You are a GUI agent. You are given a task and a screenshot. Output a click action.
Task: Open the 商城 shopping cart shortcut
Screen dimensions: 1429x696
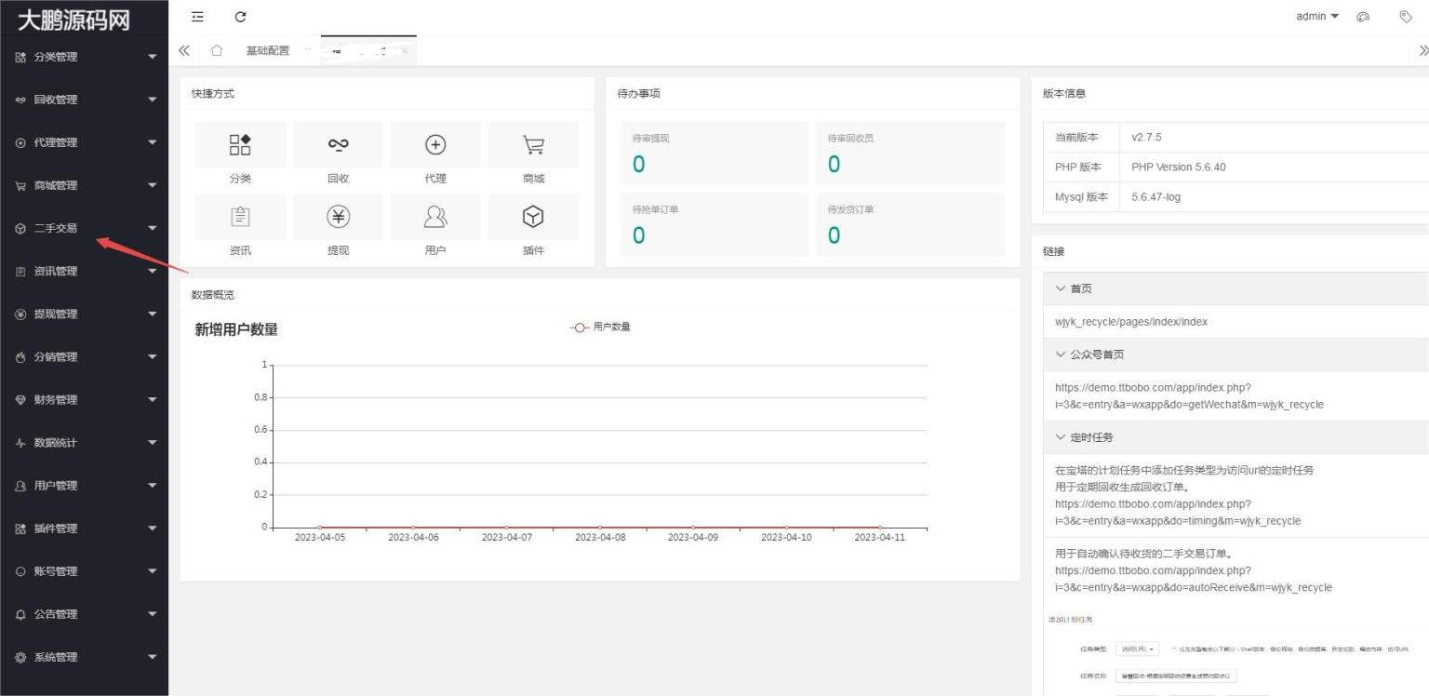[533, 145]
